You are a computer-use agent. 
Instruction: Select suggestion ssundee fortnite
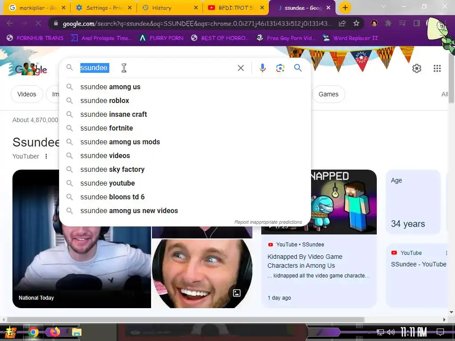click(185, 128)
